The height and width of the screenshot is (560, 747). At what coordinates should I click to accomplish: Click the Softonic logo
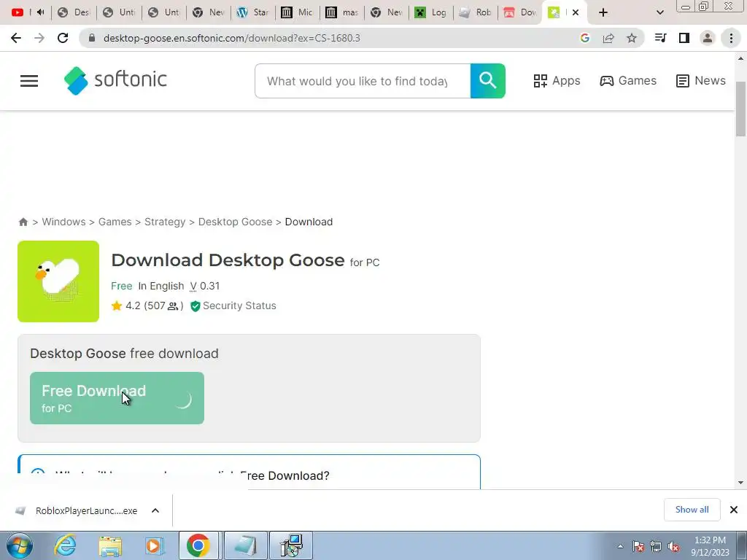115,80
